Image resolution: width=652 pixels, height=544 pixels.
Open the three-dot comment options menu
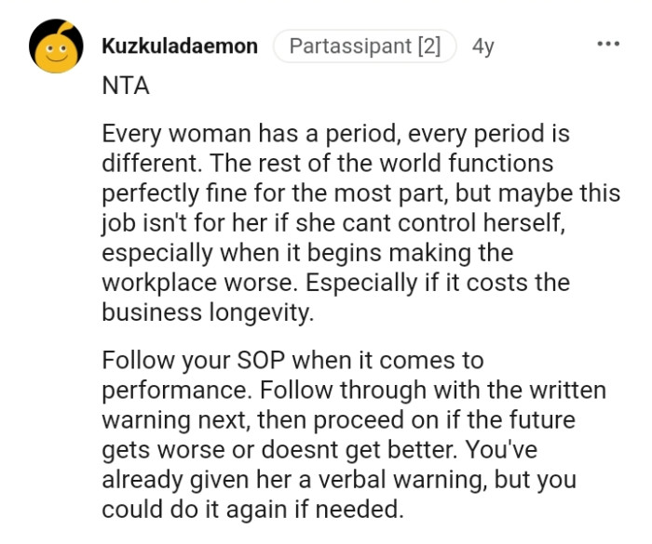pos(608,44)
